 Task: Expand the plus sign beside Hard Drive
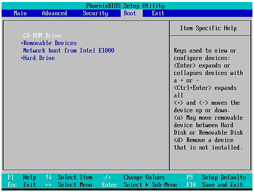click(22, 58)
